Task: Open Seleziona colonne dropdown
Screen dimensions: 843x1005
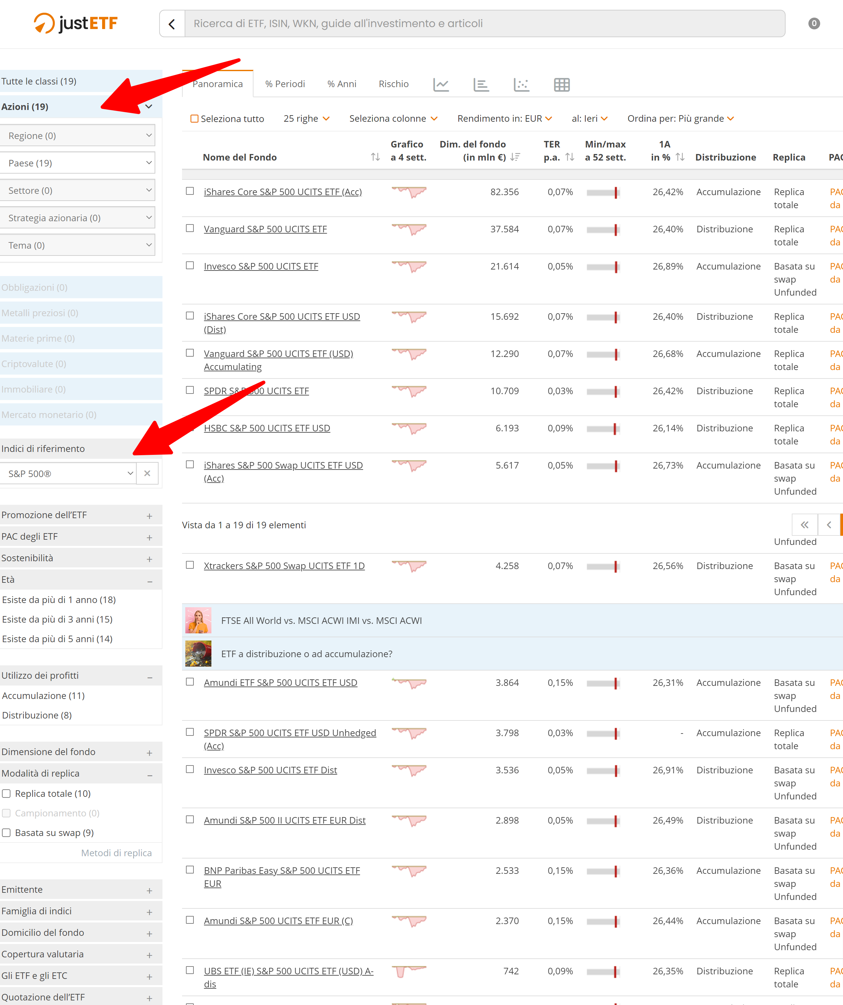Action: (393, 118)
